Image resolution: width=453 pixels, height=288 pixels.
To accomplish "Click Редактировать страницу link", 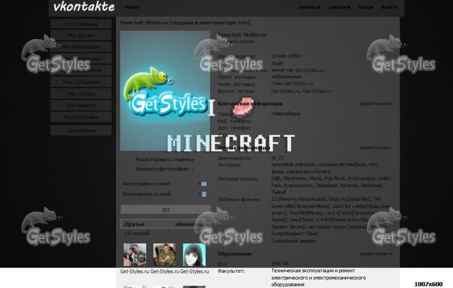I will tap(165, 160).
